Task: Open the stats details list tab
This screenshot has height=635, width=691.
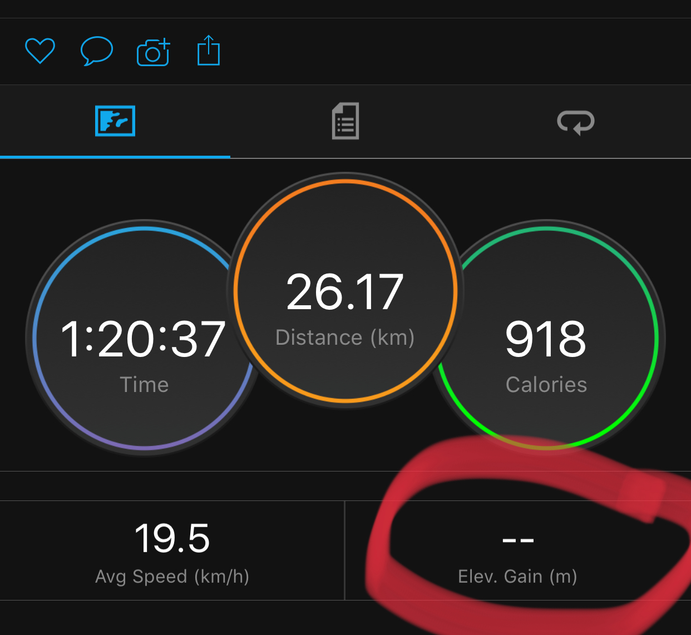Action: tap(345, 121)
